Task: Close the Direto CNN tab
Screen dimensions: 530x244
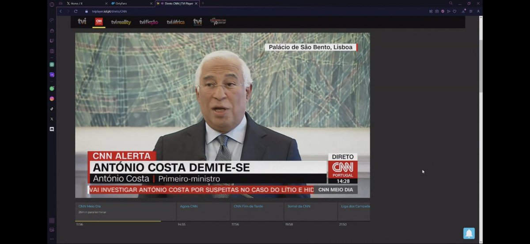Action: [197, 3]
